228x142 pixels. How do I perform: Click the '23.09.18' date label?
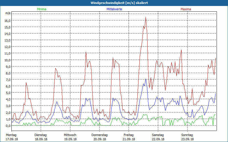tap(188, 139)
